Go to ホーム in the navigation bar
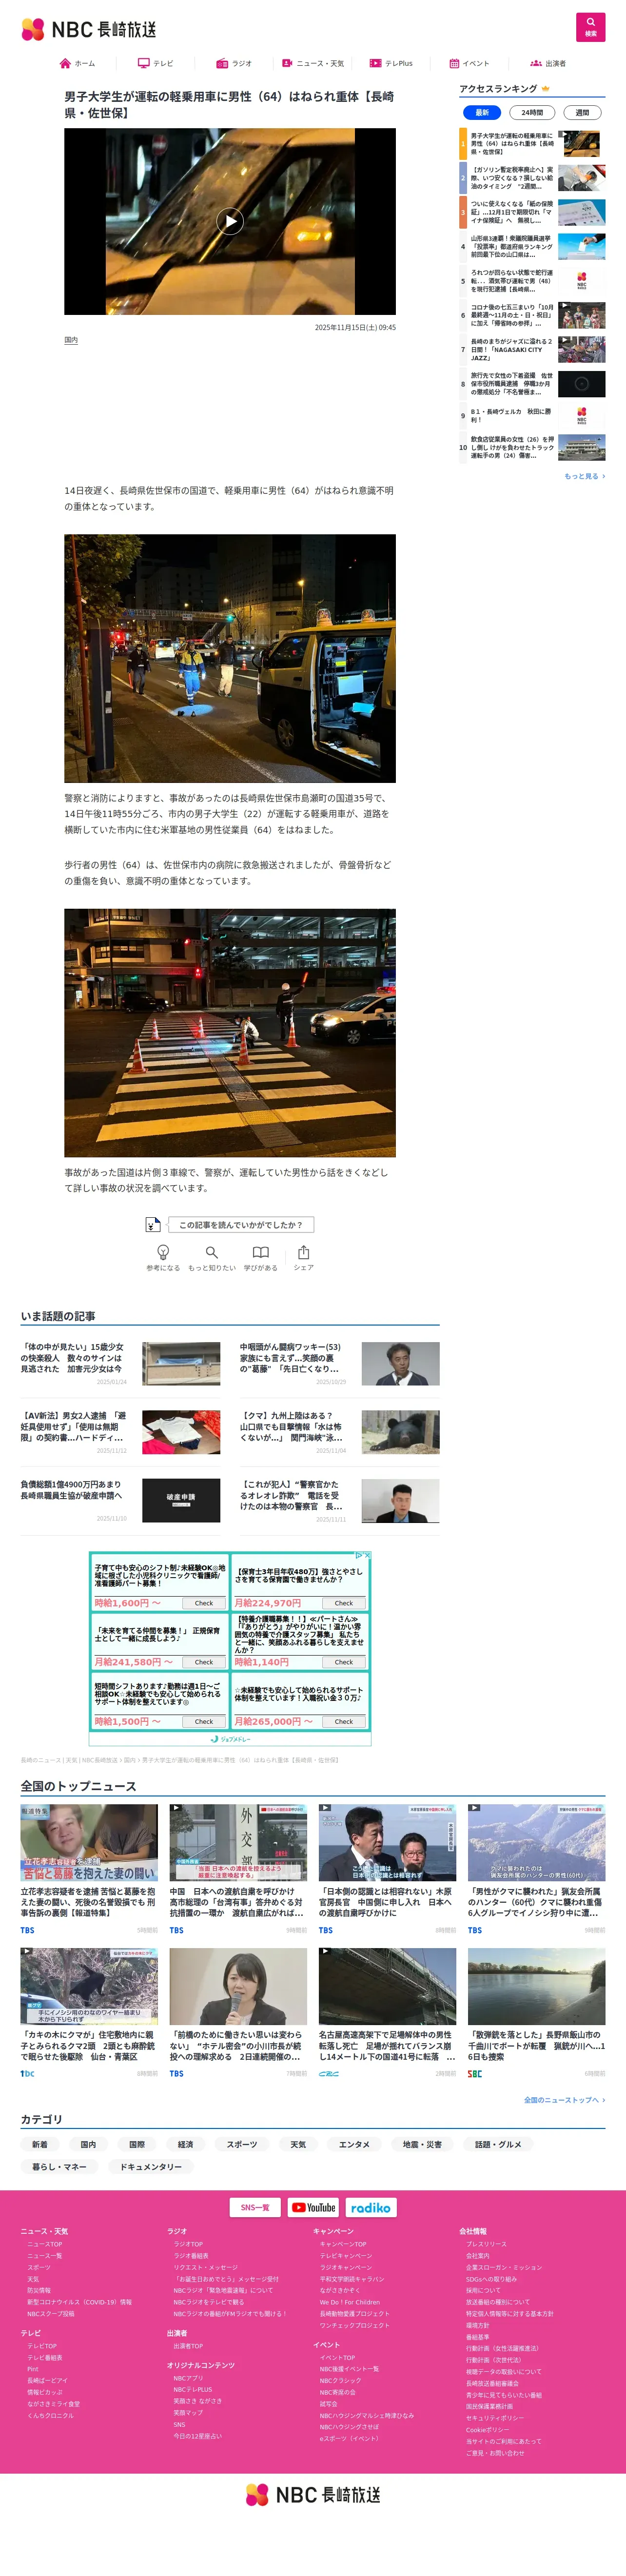The height and width of the screenshot is (2576, 626). tap(77, 63)
